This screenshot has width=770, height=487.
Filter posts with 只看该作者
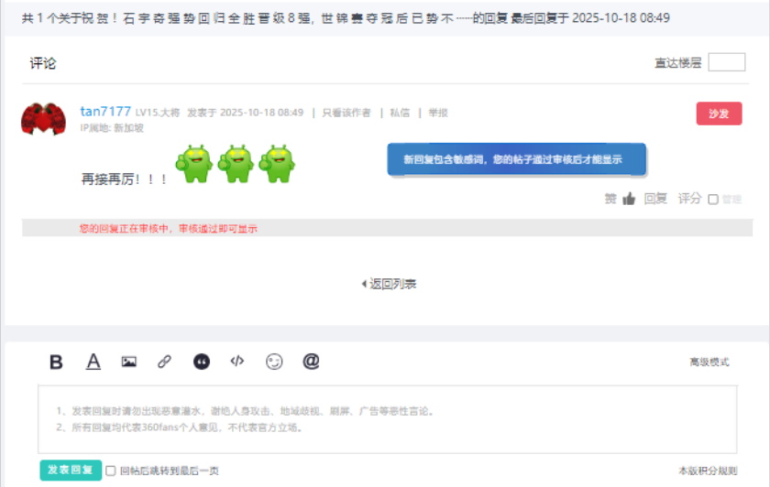(346, 113)
